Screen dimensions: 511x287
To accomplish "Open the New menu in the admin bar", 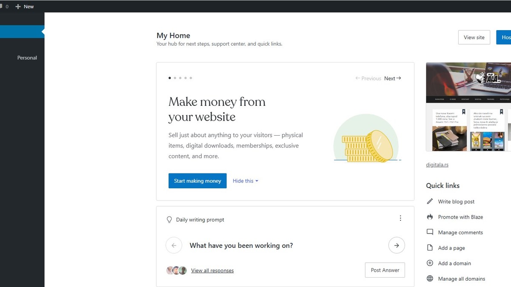I will [x=25, y=6].
